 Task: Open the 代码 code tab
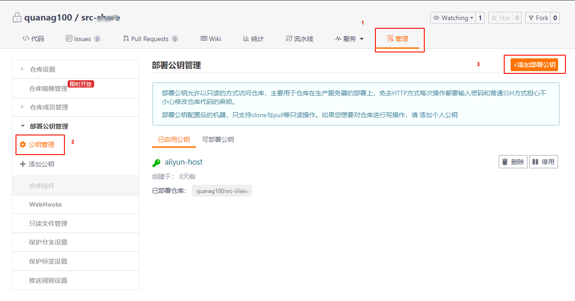(x=33, y=39)
